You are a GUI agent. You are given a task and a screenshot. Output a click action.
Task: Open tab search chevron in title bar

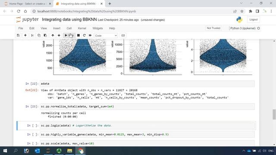tap(241, 3)
